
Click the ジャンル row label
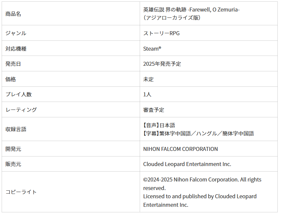(16, 33)
